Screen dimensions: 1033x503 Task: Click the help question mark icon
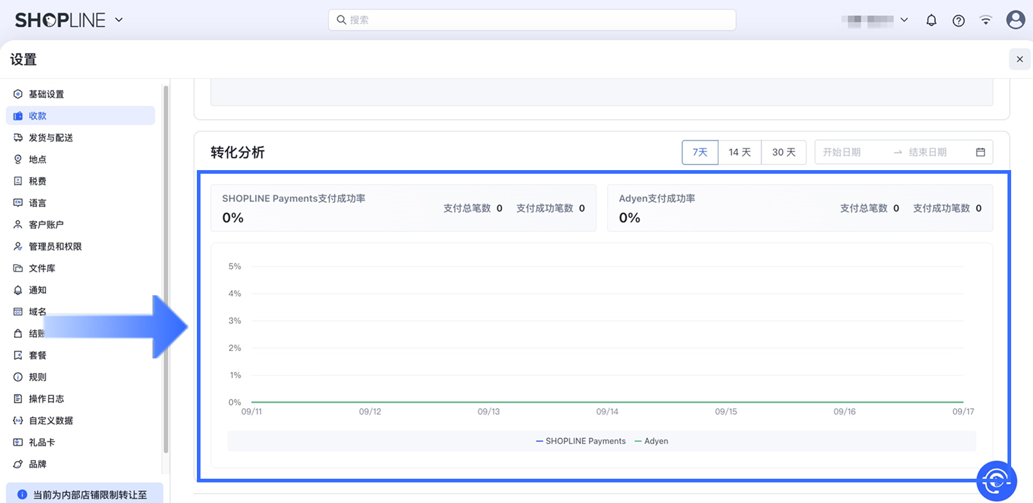point(958,20)
